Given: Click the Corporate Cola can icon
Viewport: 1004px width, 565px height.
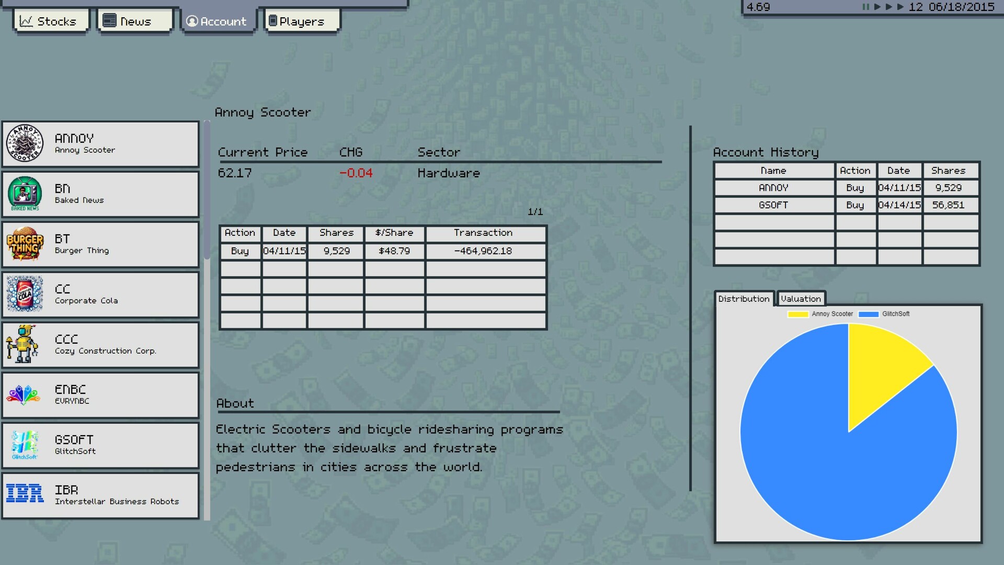Looking at the screenshot, I should [x=25, y=294].
